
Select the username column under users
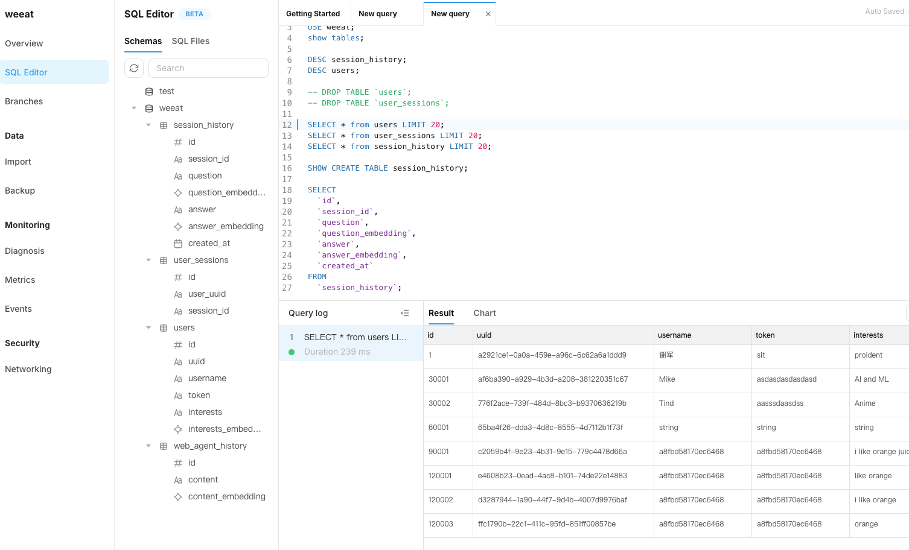click(207, 379)
